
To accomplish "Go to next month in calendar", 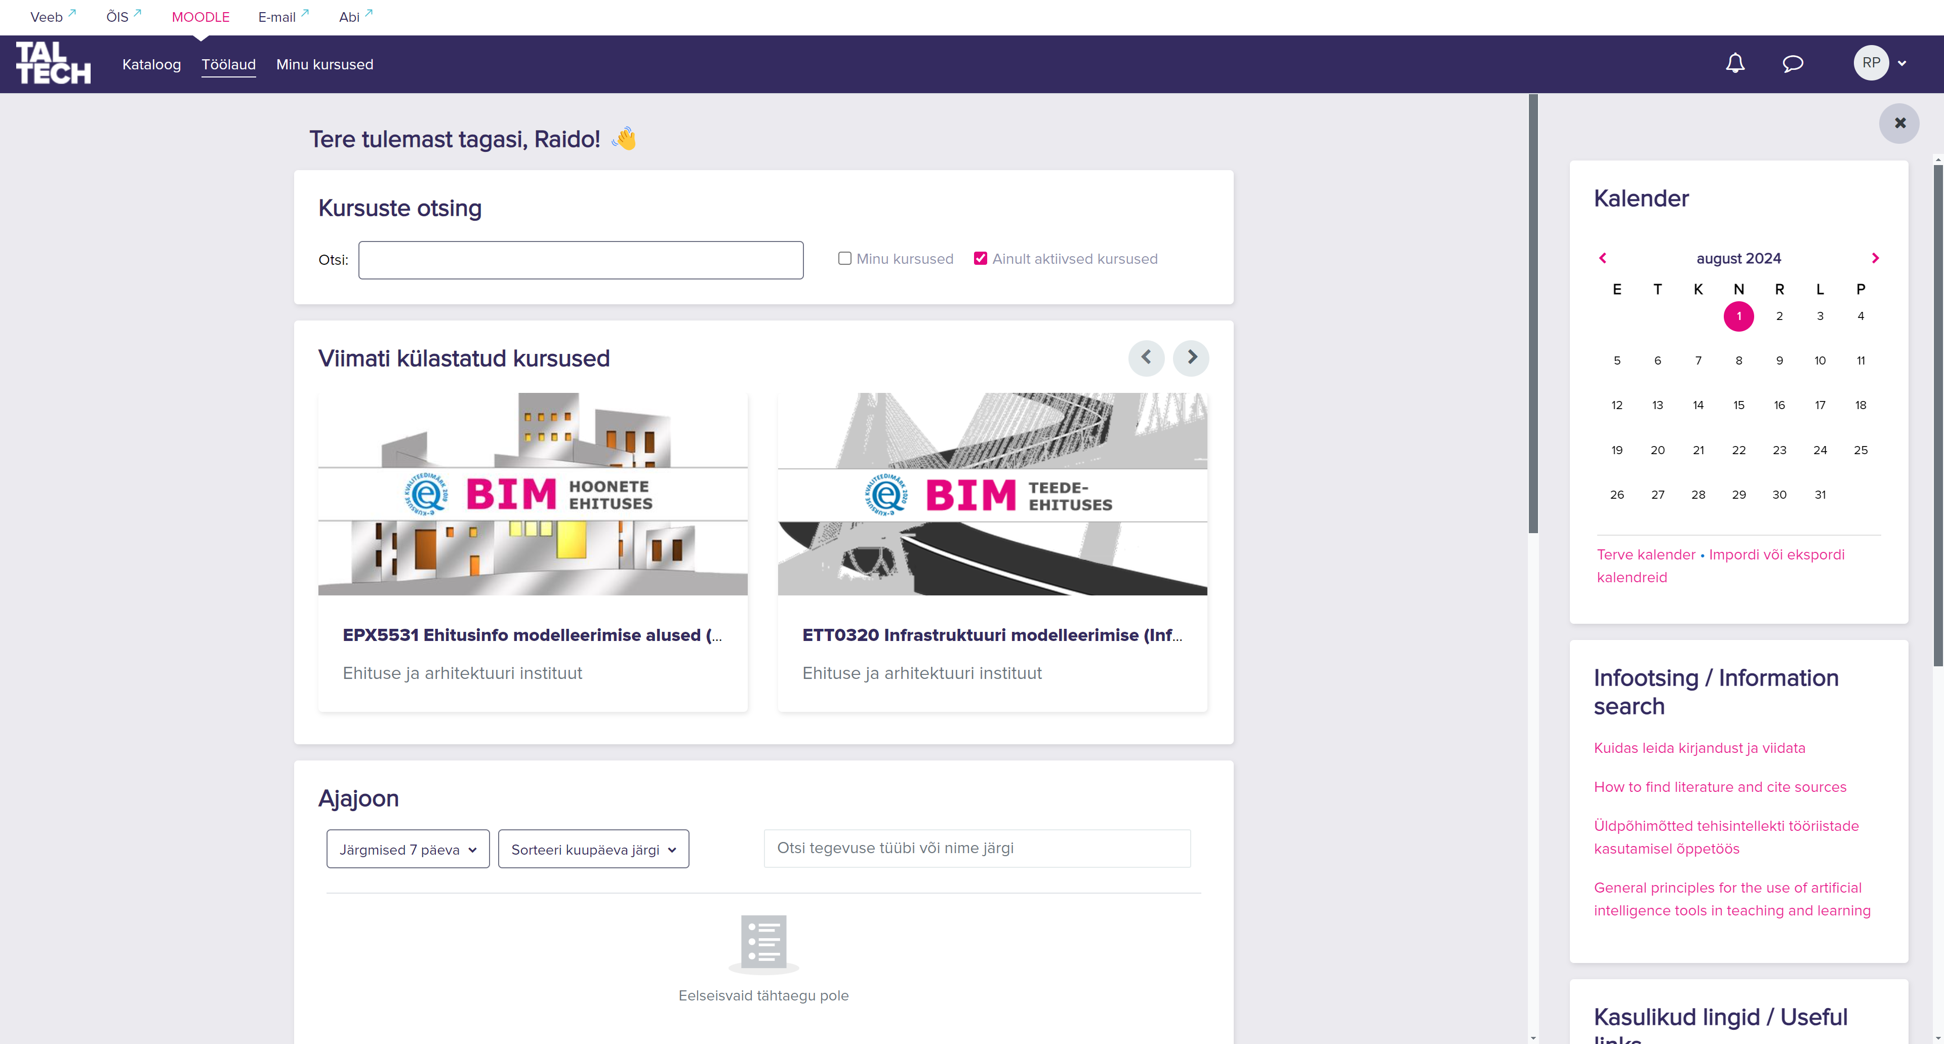I will 1875,258.
